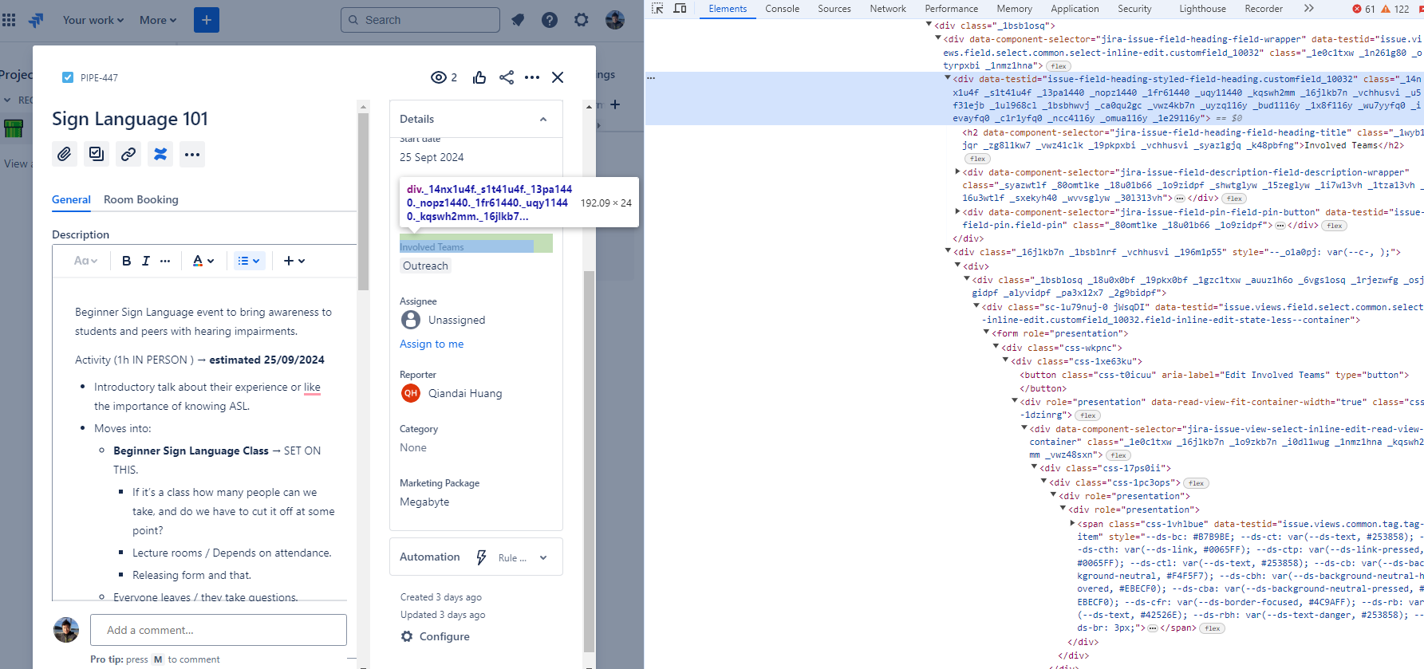Image resolution: width=1424 pixels, height=669 pixels.
Task: Open the issue actions ellipsis menu
Action: coord(532,77)
